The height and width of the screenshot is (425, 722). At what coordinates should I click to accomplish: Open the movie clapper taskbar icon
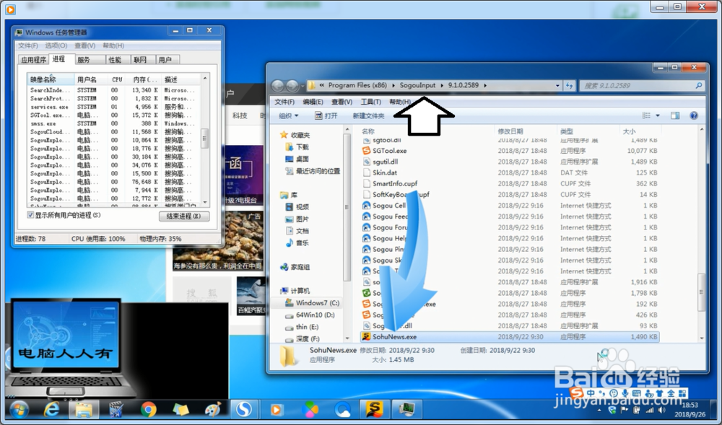pyautogui.click(x=116, y=409)
